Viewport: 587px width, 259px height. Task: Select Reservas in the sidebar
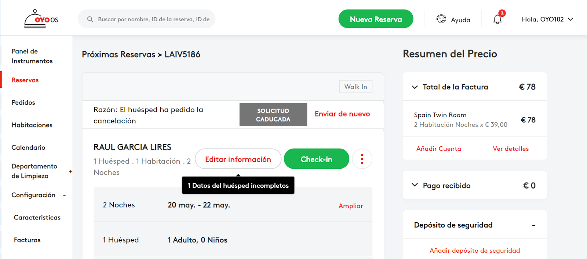click(25, 80)
